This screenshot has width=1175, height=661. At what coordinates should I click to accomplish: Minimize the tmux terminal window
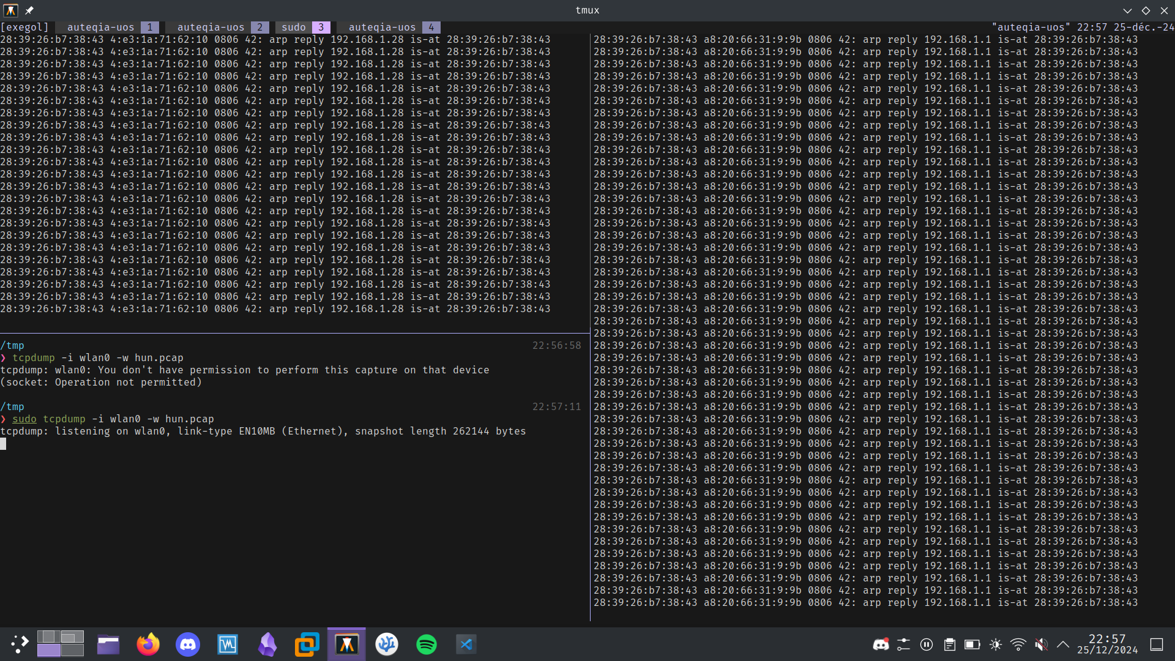(1127, 10)
